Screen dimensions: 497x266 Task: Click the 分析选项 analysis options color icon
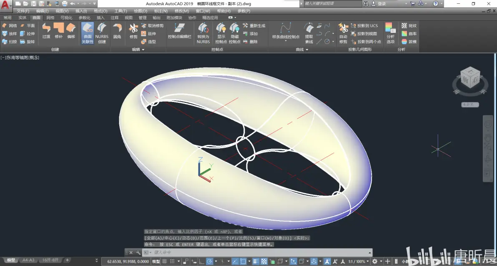coord(391,33)
